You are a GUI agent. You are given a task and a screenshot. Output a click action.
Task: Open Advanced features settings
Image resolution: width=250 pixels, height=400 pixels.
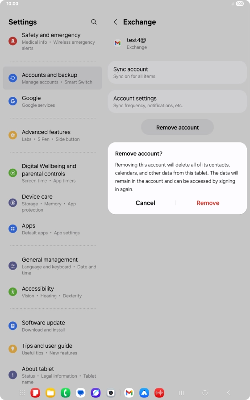point(52,135)
